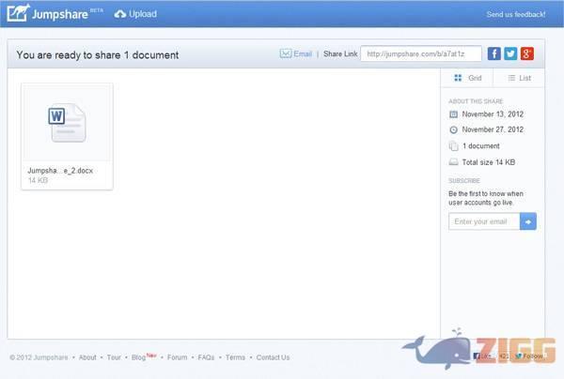Submit email with the arrow button
The image size is (564, 379).
click(x=528, y=221)
